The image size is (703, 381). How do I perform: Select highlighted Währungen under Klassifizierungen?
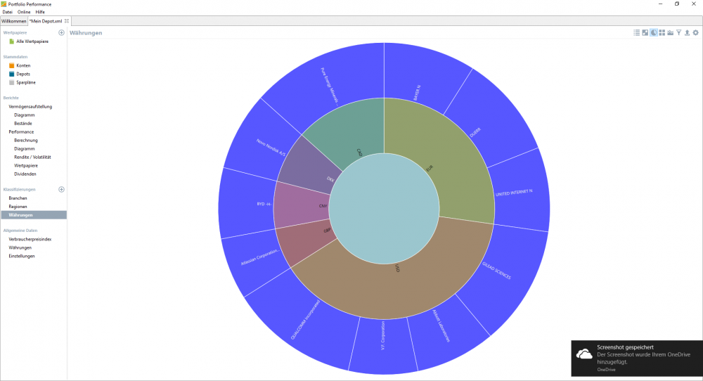coord(34,215)
